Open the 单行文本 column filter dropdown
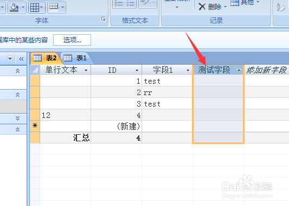The image size is (289, 206). click(x=86, y=70)
